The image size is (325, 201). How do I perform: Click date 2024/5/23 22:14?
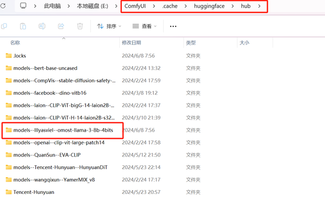click(141, 167)
